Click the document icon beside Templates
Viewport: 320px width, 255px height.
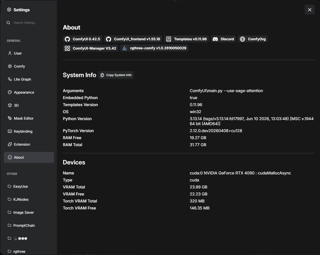pyautogui.click(x=169, y=39)
